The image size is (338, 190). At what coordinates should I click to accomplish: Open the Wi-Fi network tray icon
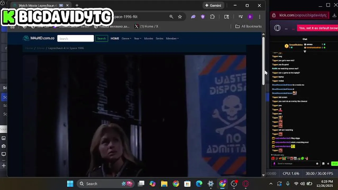point(296,184)
